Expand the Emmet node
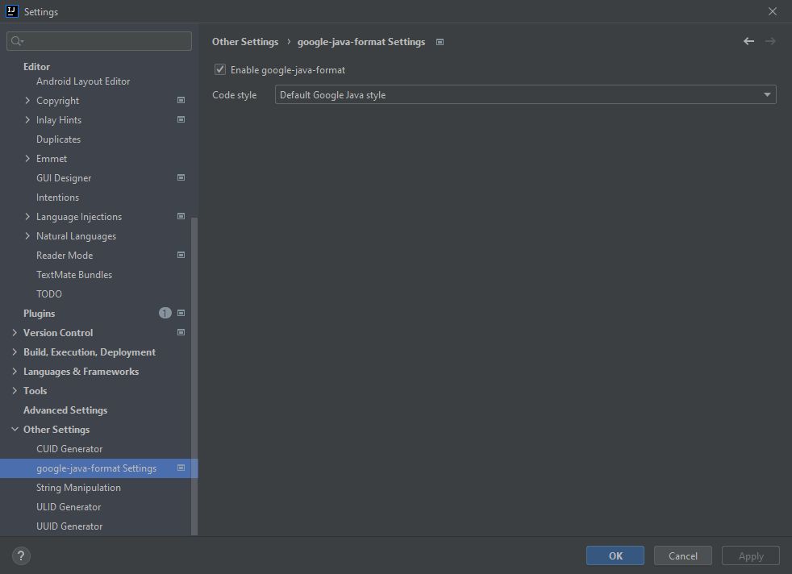Viewport: 792px width, 574px height. 27,159
